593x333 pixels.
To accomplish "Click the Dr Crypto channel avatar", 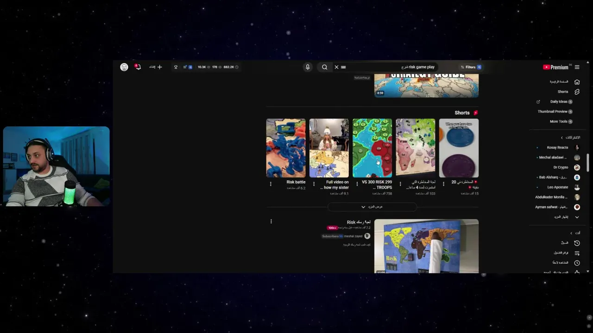I will coord(577,167).
